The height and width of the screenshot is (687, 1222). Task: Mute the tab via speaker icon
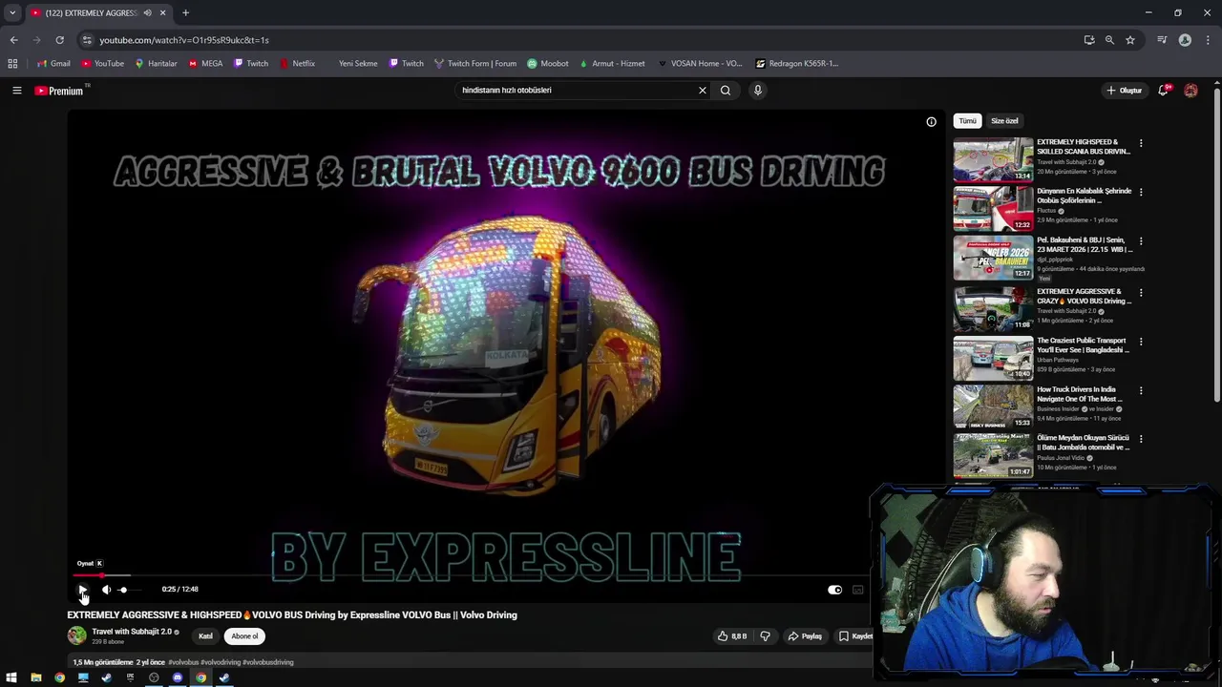click(x=147, y=12)
